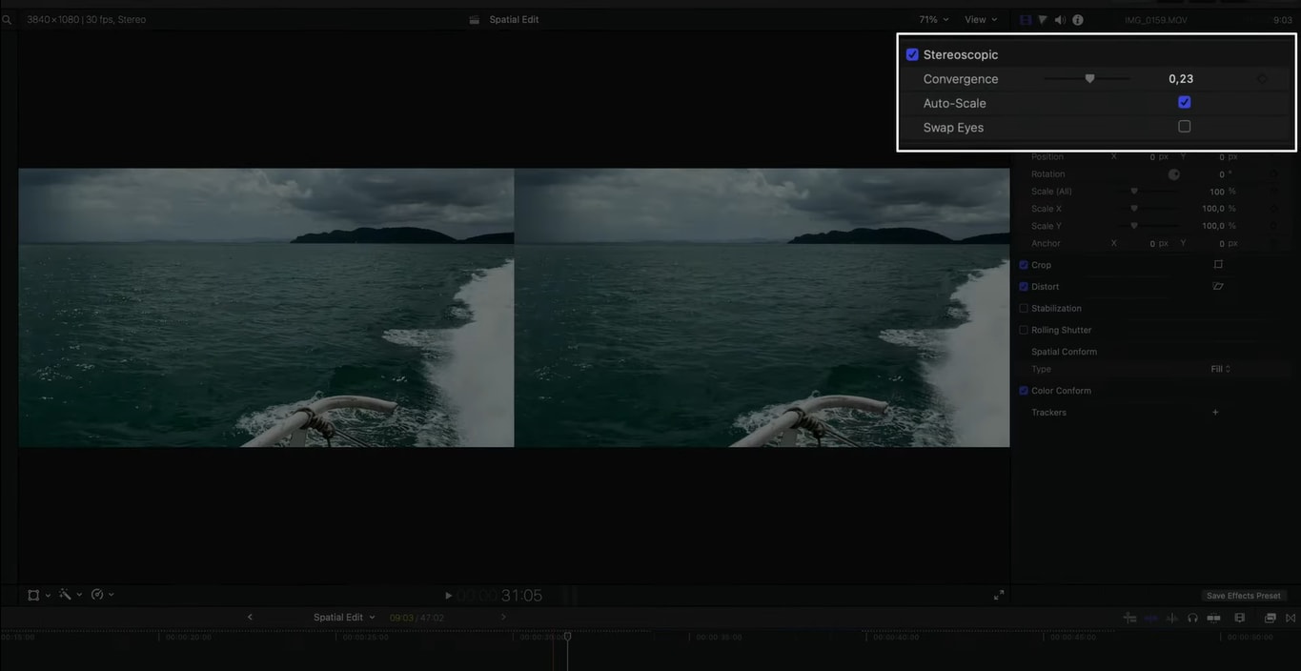Click the Trackers label row
The image size is (1301, 671).
tap(1048, 413)
